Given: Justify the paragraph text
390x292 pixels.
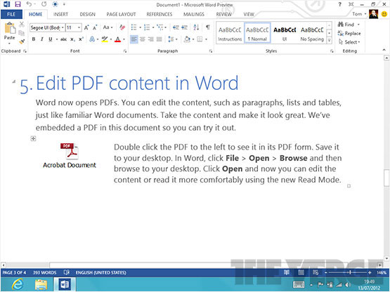Looking at the screenshot, I should 160,39.
